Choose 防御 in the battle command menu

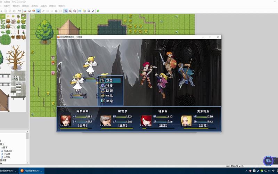coord(111,91)
